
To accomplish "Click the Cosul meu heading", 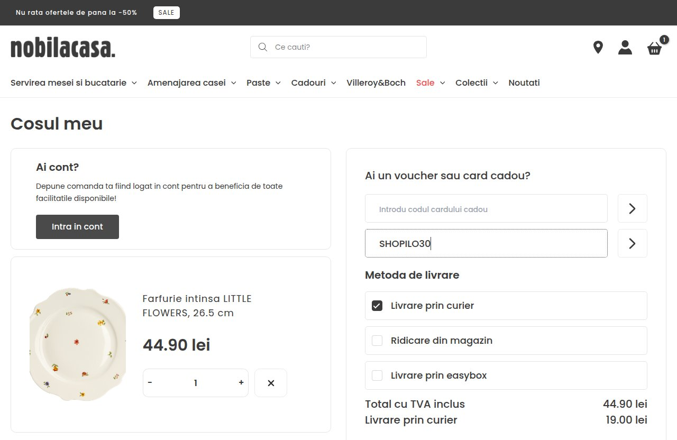I will 57,124.
